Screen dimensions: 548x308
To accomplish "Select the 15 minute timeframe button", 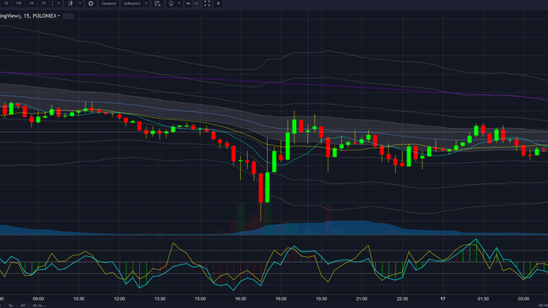I will [x=43, y=3].
